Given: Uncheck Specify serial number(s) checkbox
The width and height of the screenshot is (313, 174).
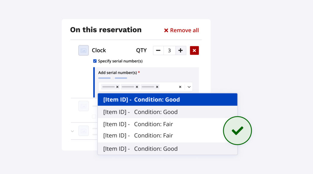Looking at the screenshot, I should pos(95,61).
